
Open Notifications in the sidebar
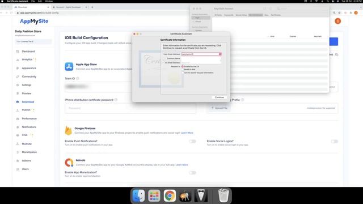[x=29, y=127]
